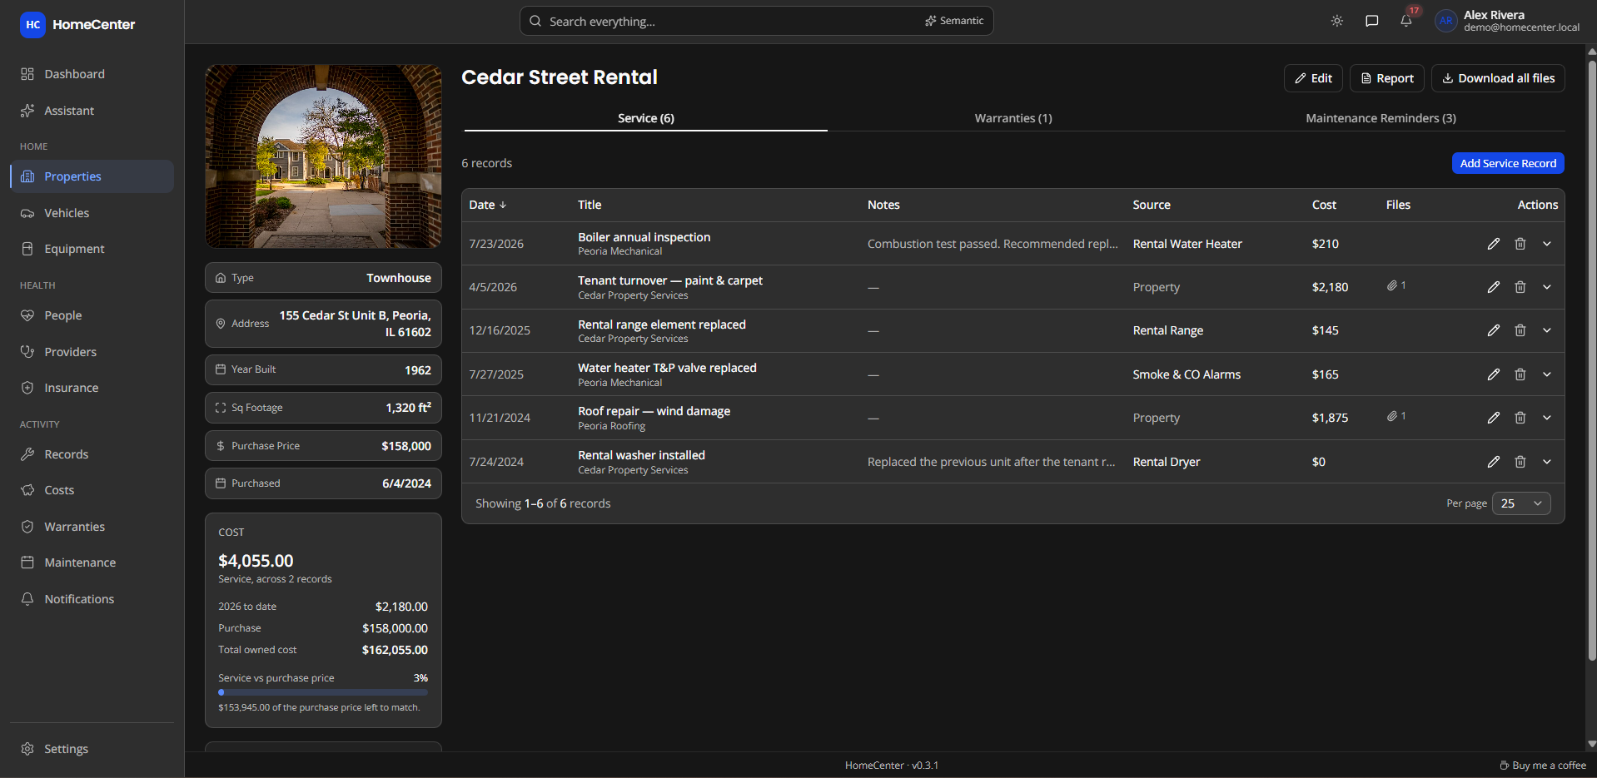The image size is (1597, 778).
Task: Edit the Tenant turnover record
Action: point(1494,287)
